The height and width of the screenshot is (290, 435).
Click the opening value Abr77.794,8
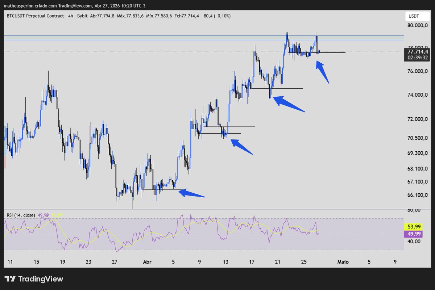pyautogui.click(x=101, y=16)
